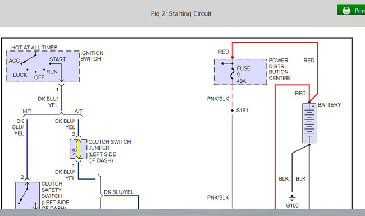Screen dimensions: 365x216
Task: Click the clutch safety switch symbol
Action: tap(28, 195)
